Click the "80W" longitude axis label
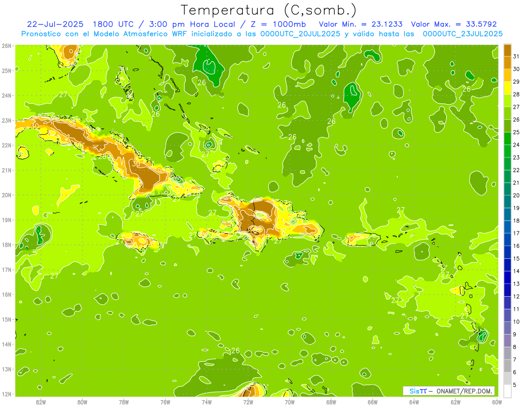This screenshot has width=528, height=408. (82, 402)
